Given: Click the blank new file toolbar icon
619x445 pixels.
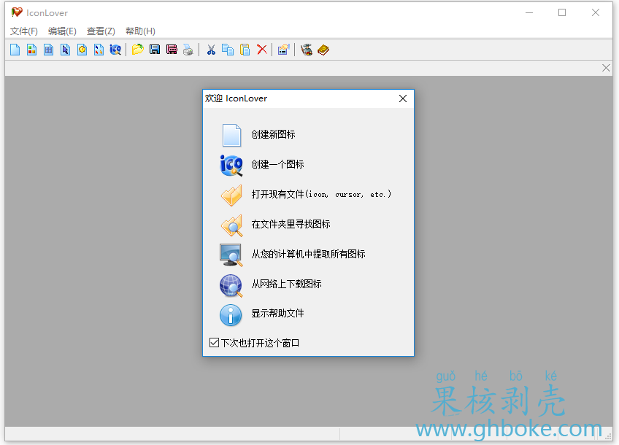Looking at the screenshot, I should [x=15, y=50].
